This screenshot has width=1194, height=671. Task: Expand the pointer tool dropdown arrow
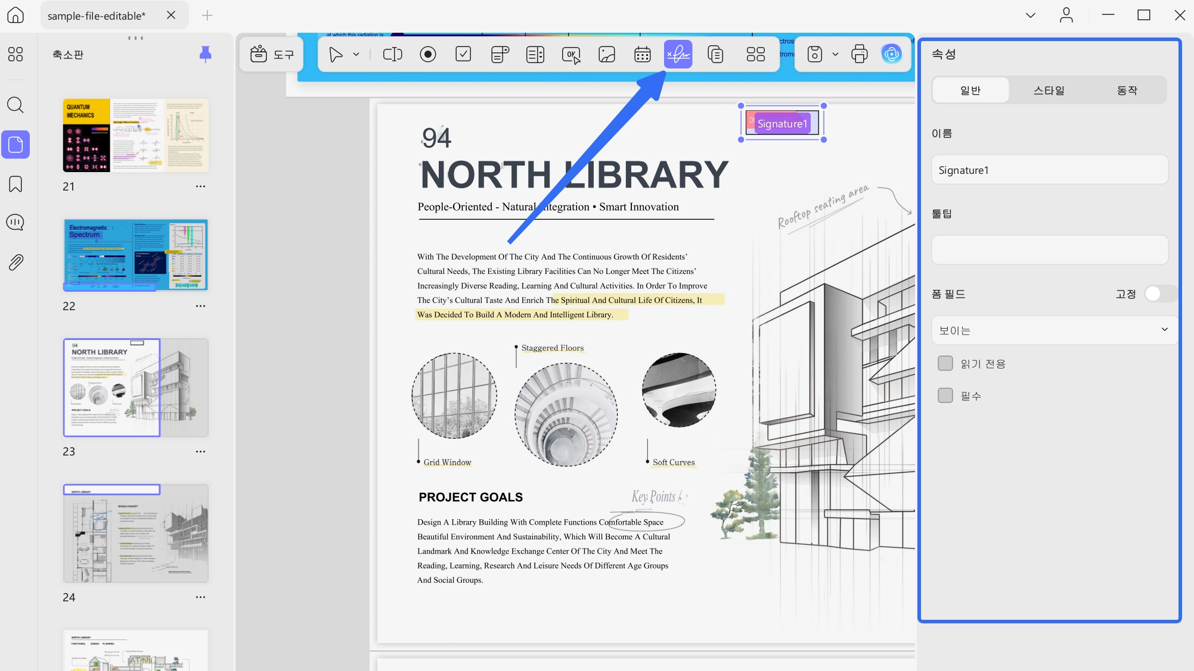point(356,54)
